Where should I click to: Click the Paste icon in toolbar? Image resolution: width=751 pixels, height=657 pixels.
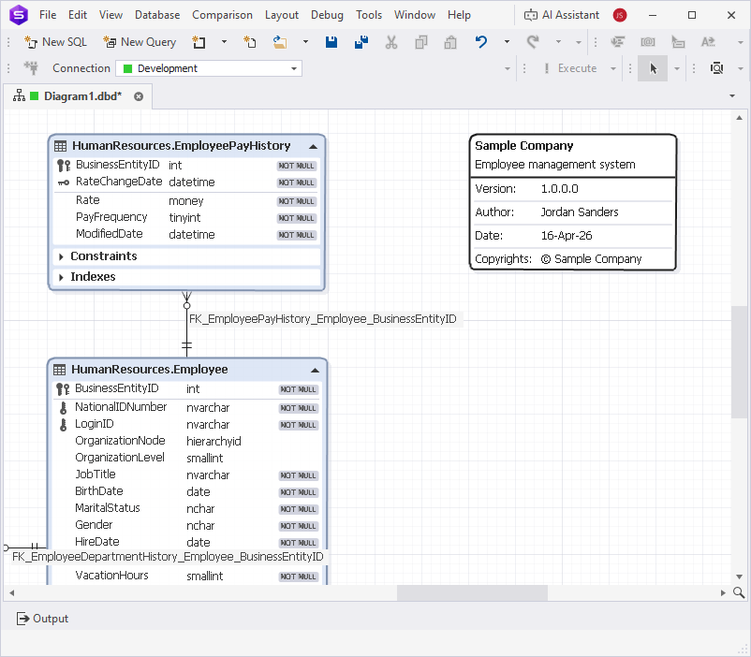(450, 42)
